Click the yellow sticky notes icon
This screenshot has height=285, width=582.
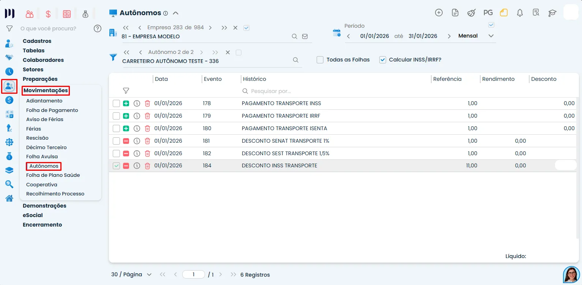point(503,13)
